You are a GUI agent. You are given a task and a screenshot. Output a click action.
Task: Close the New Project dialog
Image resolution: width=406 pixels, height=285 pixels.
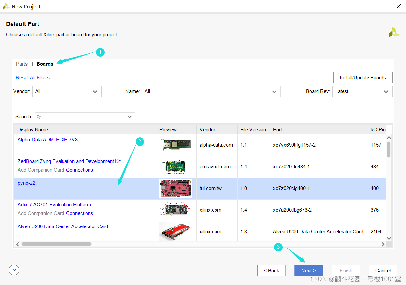click(398, 6)
